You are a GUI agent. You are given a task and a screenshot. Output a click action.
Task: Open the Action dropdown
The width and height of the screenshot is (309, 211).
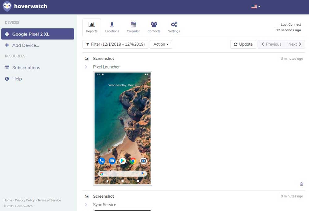[161, 44]
